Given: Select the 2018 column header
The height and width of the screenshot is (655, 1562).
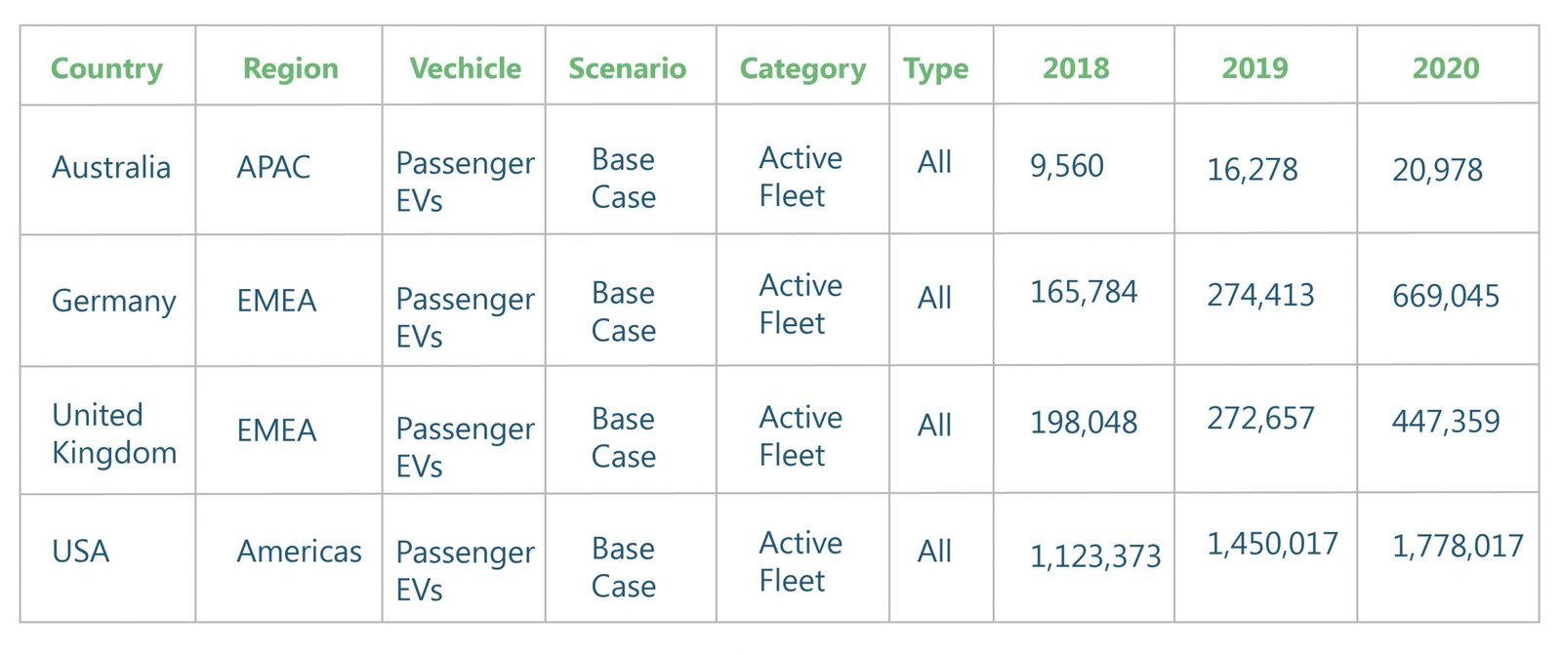Looking at the screenshot, I should (1076, 68).
